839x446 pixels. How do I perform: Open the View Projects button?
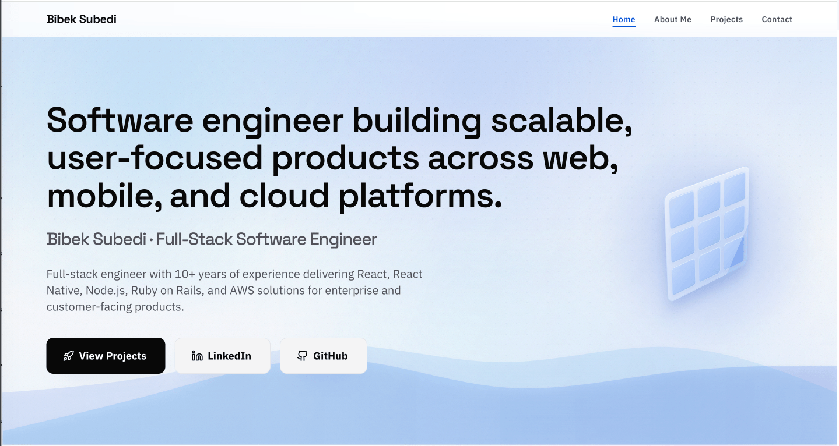click(x=106, y=356)
